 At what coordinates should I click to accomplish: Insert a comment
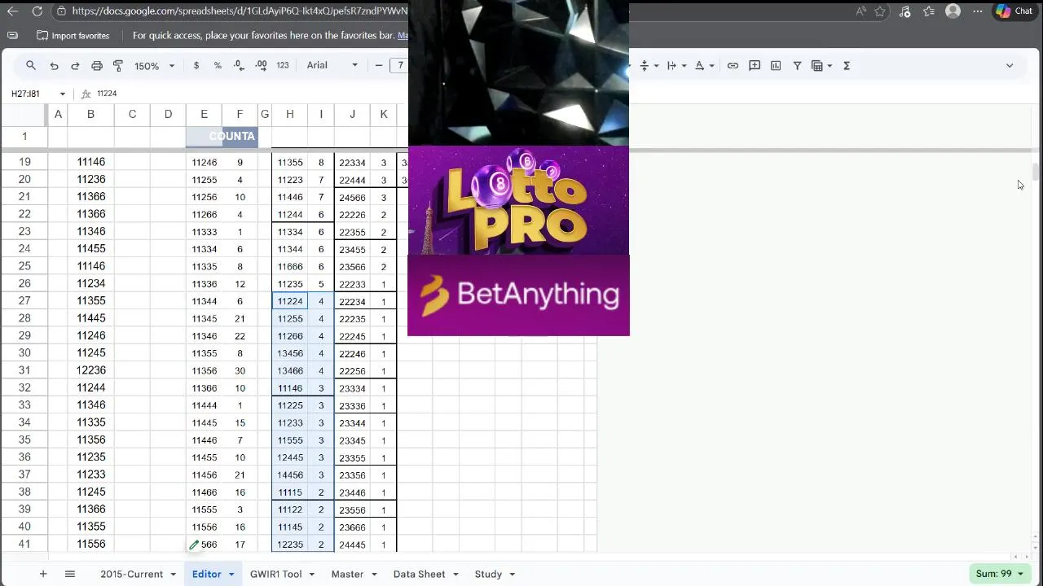(755, 65)
